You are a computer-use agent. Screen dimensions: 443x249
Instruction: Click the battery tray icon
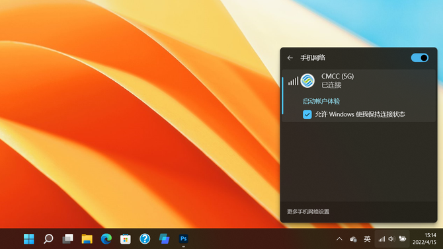[402, 239]
